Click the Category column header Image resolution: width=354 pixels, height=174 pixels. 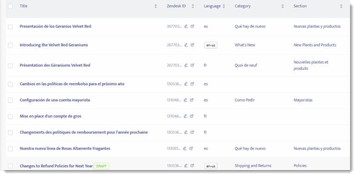[243, 6]
